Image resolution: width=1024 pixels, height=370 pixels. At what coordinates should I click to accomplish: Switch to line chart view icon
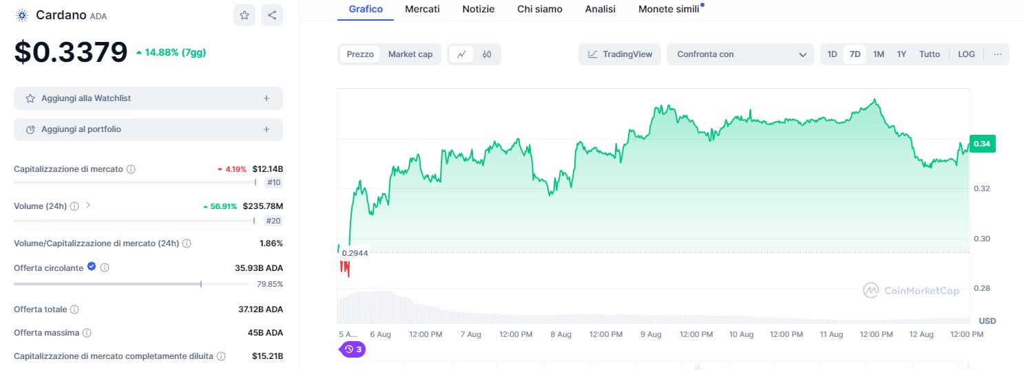click(461, 54)
